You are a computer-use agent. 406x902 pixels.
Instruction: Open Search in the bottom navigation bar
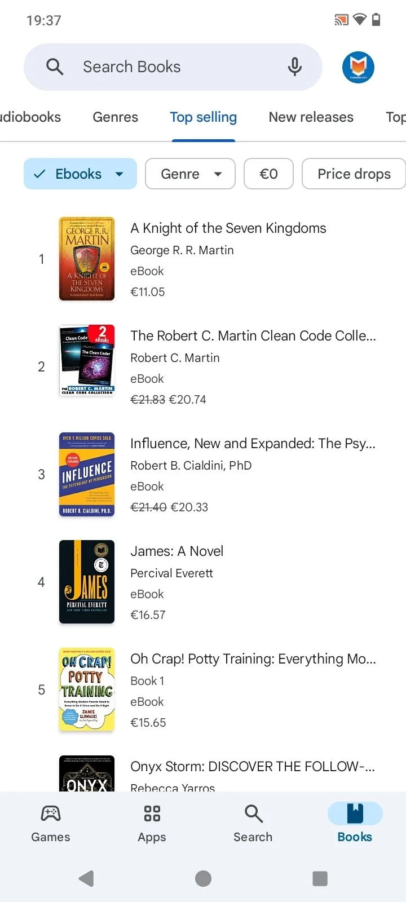(253, 823)
